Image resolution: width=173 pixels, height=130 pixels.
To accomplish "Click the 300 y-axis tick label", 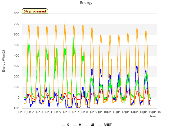I will [x=16, y=66].
